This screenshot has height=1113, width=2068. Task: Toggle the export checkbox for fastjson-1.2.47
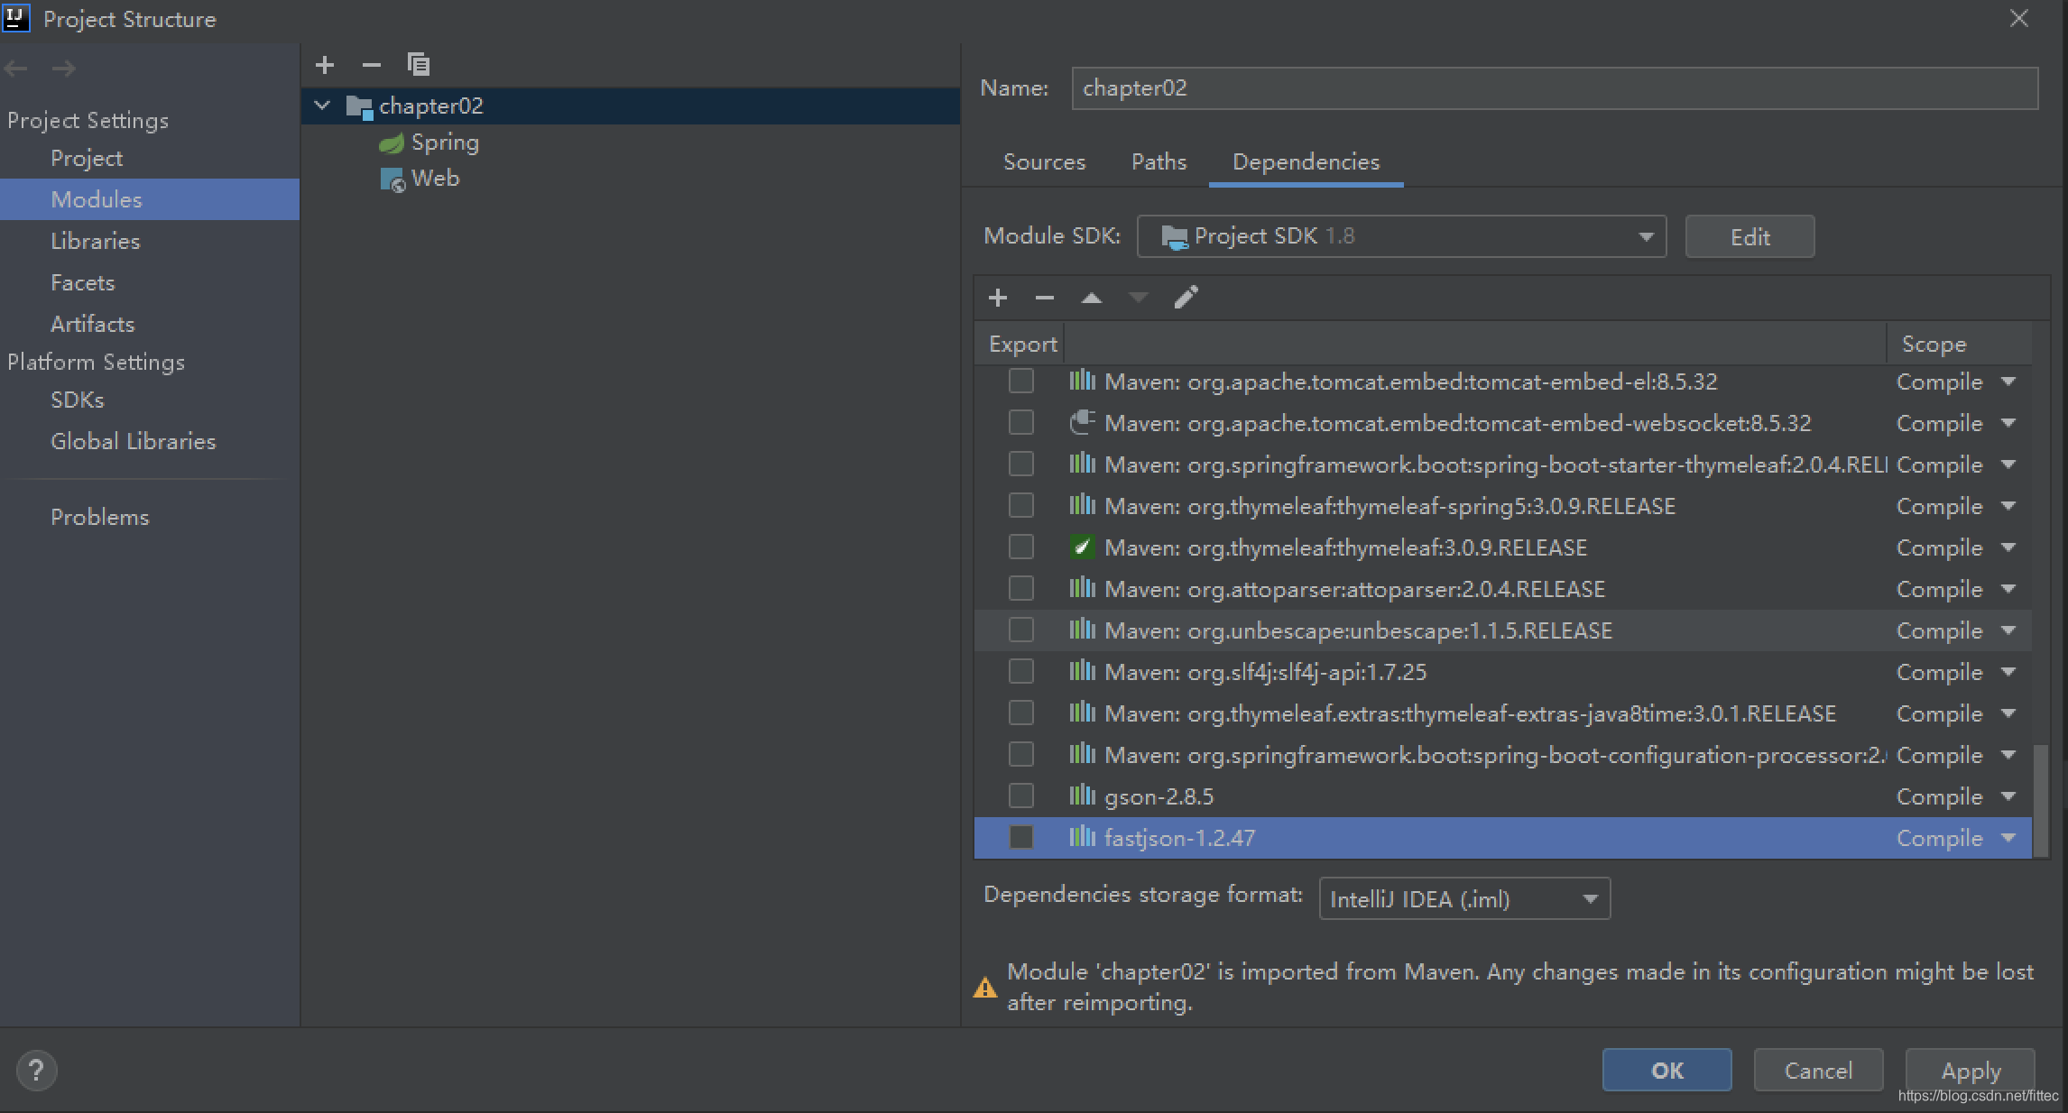click(1020, 837)
